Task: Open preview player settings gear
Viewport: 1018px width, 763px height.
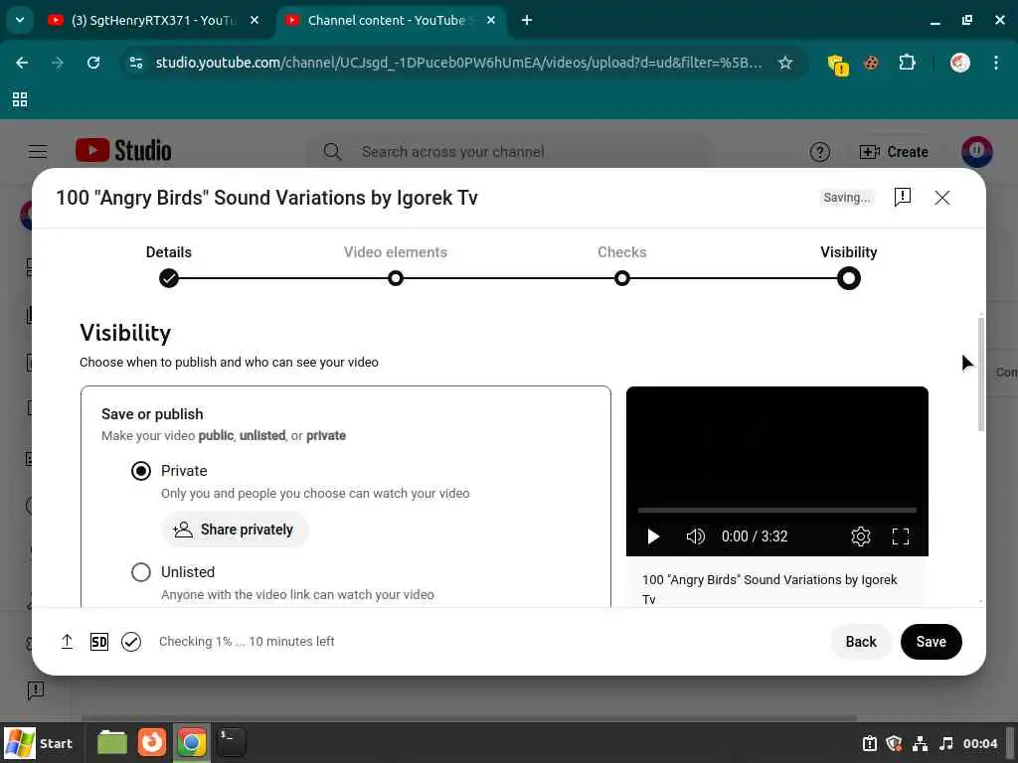Action: [x=860, y=536]
